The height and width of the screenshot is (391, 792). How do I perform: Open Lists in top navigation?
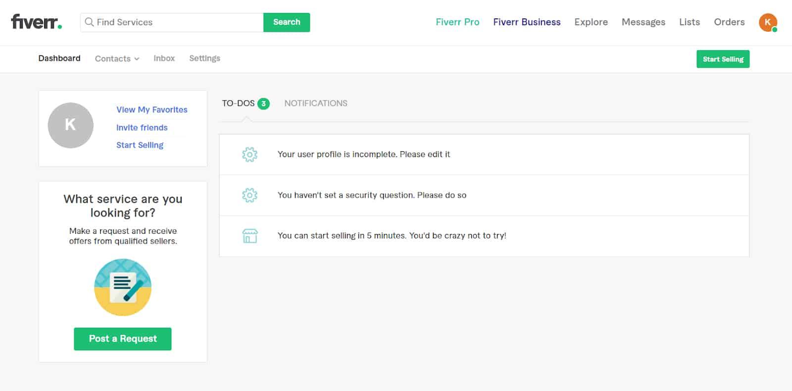[690, 22]
